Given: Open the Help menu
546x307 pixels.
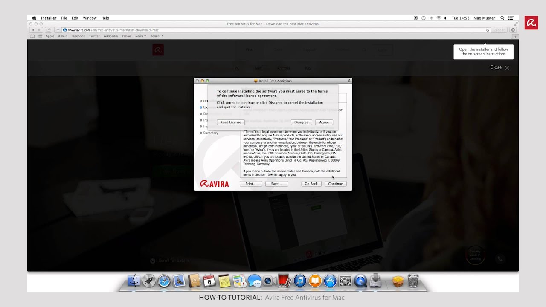Looking at the screenshot, I should [x=105, y=18].
